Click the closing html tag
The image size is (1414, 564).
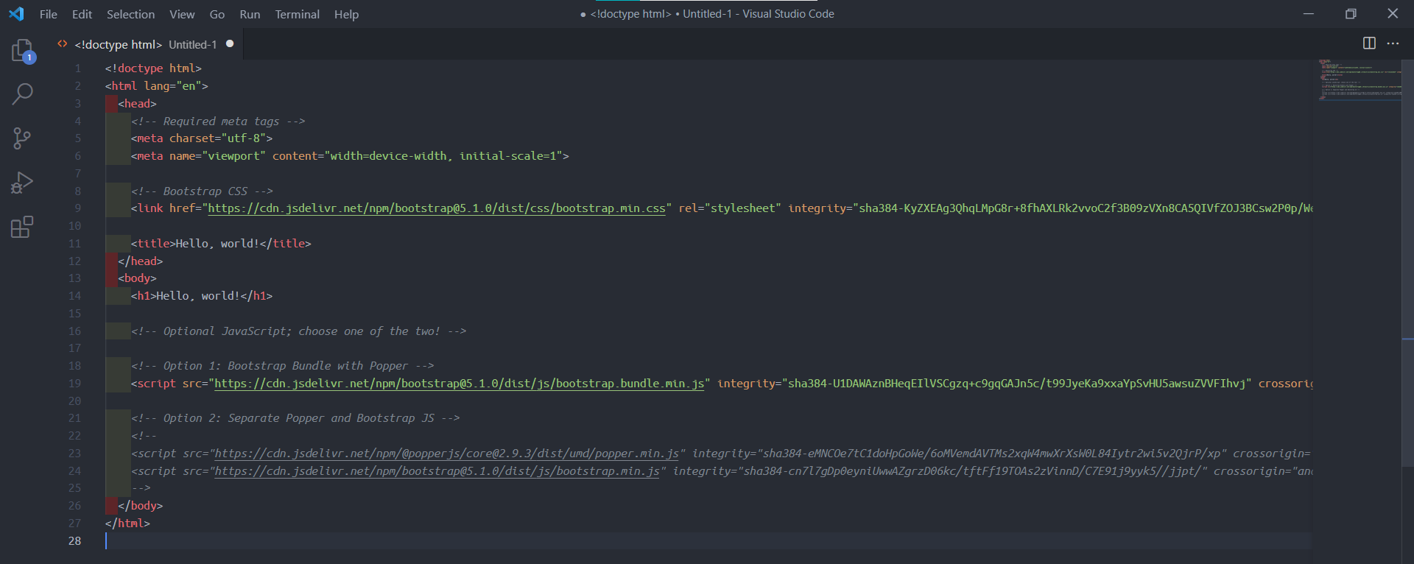127,524
